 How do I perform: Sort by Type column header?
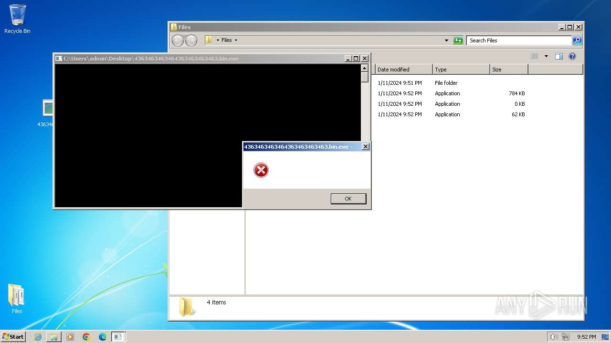click(461, 70)
